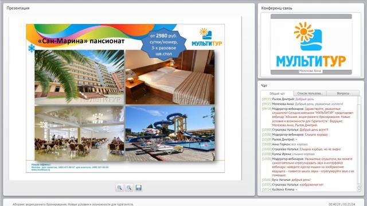Click the right magnifier zoom icon
This screenshot has width=367, height=206.
click(128, 188)
